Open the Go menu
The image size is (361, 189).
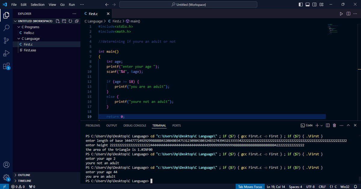tap(63, 5)
